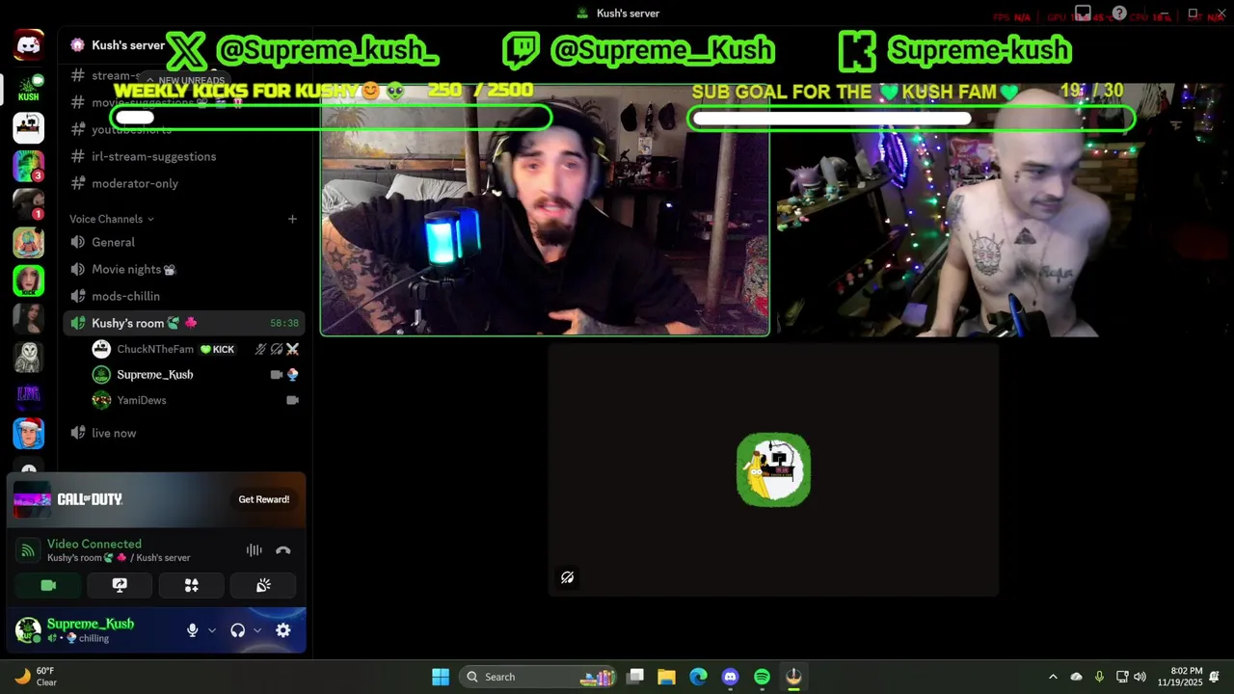Open the soundboard button

(263, 585)
